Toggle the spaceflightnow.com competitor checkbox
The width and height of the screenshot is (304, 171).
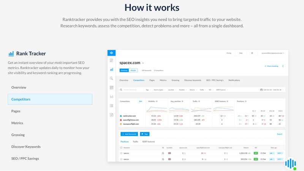click(121, 120)
